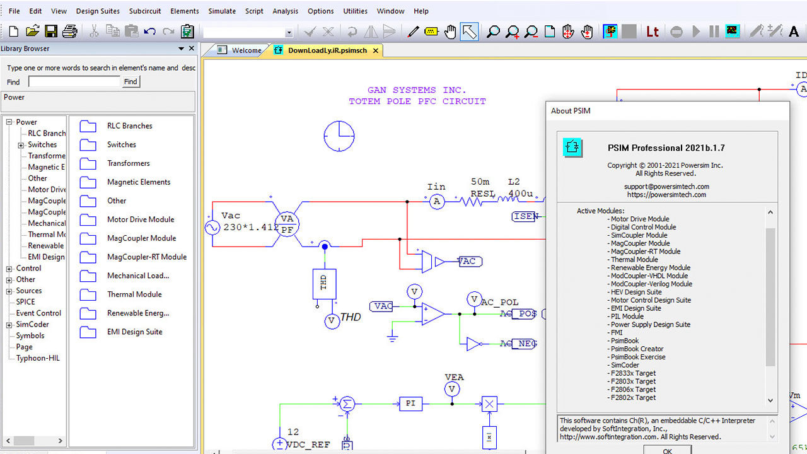Click the Active Modules list scrollbar

tap(770, 296)
